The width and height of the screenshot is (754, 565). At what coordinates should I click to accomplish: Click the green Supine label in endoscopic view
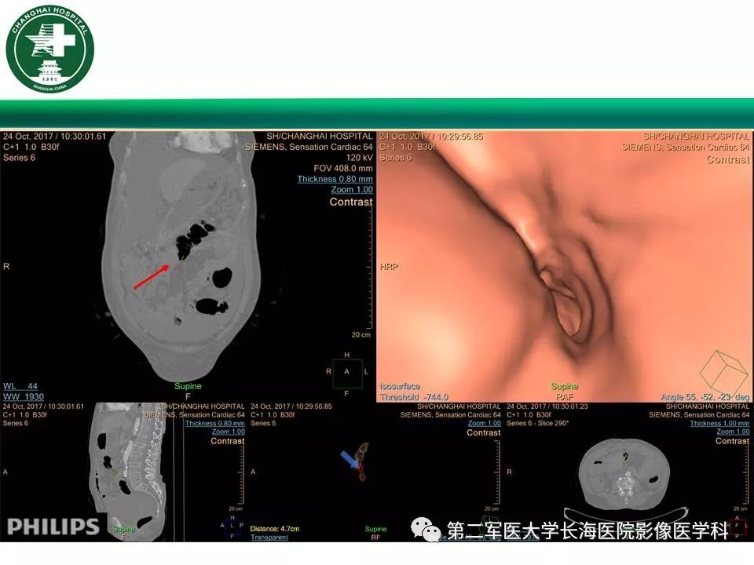pos(565,386)
